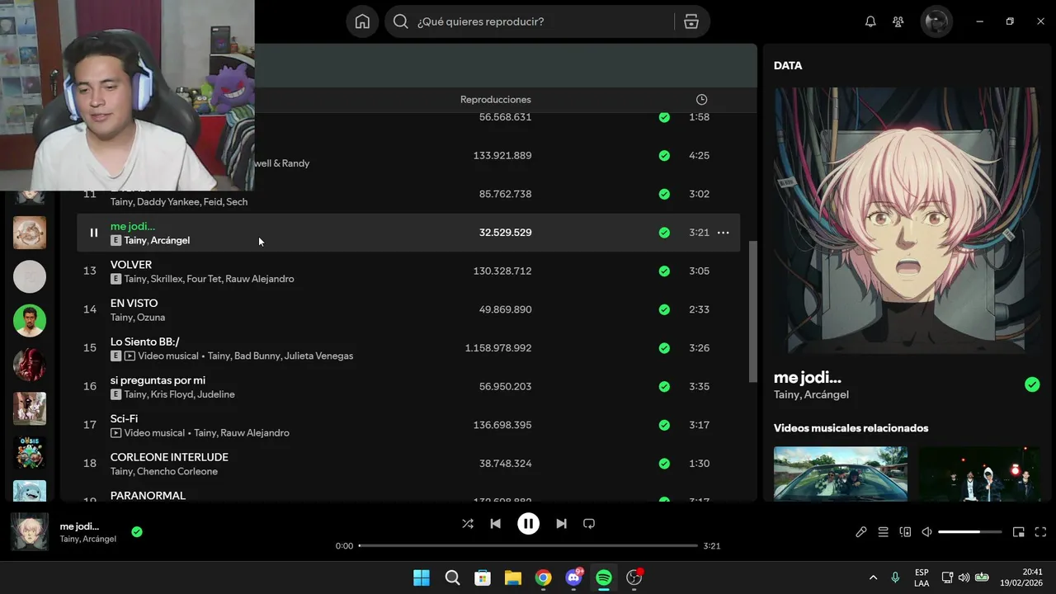This screenshot has width=1056, height=594.
Task: Pause track 'me jodi...' in the list
Action: [x=93, y=233]
